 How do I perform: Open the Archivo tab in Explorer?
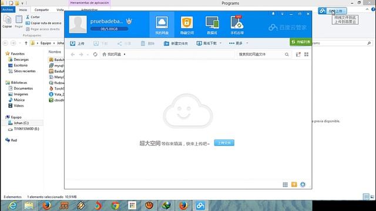point(8,9)
